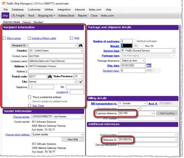The image size is (184, 158).
Task: Switch to the Options tab
Action: [x=27, y=22]
